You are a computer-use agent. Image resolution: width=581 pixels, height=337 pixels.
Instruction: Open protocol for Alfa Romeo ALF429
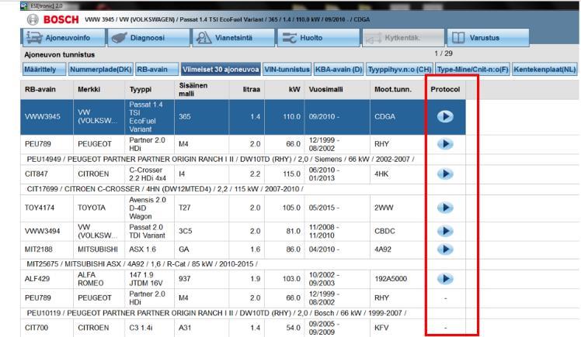click(445, 279)
